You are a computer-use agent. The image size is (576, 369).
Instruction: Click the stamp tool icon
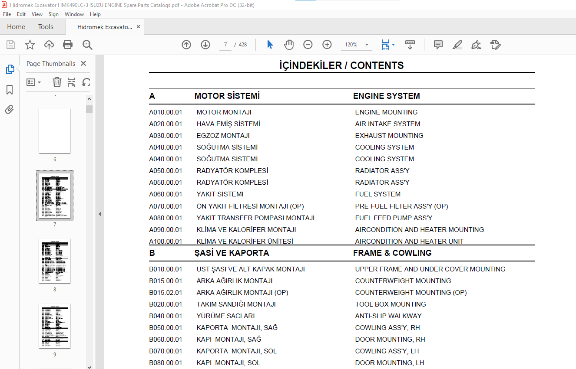click(x=495, y=45)
